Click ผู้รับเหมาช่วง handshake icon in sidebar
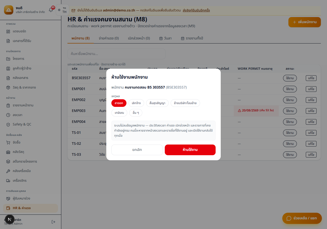 coord(8,198)
